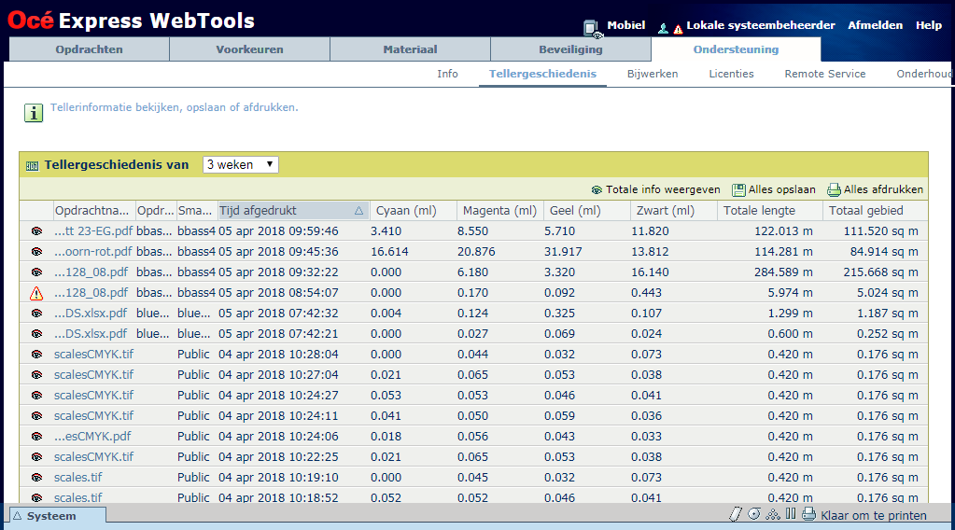Viewport: 955px width, 530px height.
Task: Click the green info icon
Action: (34, 113)
